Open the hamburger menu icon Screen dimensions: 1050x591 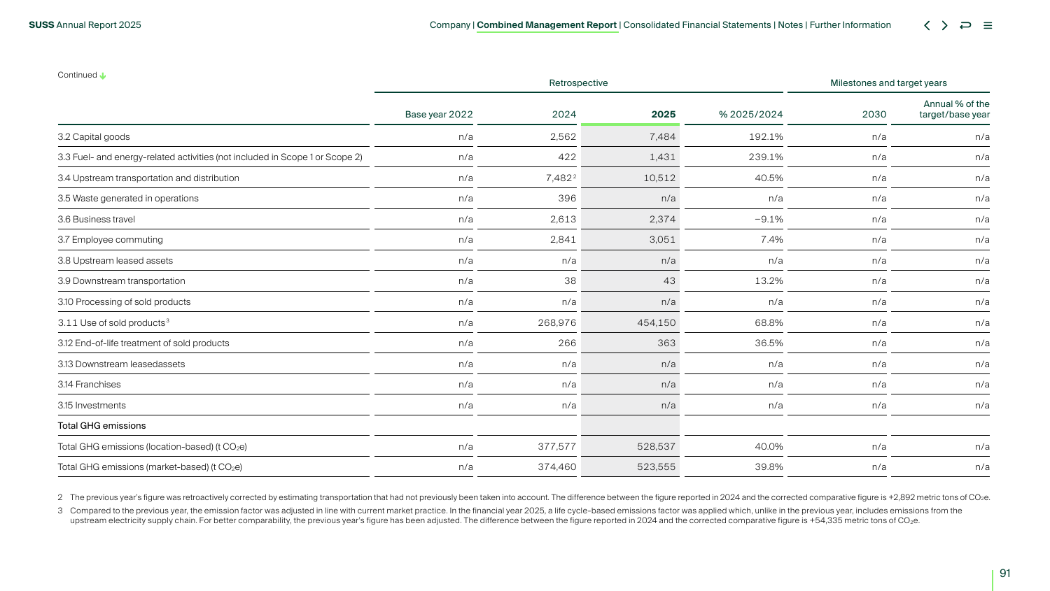click(988, 25)
